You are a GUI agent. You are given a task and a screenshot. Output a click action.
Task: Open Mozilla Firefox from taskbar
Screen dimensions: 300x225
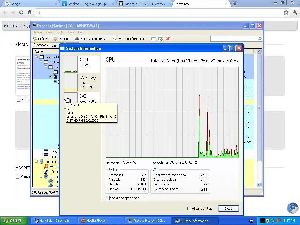point(101,221)
